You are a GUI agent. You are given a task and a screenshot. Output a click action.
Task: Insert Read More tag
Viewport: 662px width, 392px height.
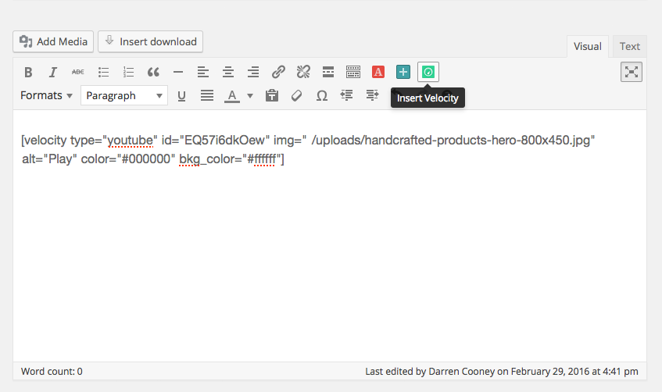click(x=328, y=72)
